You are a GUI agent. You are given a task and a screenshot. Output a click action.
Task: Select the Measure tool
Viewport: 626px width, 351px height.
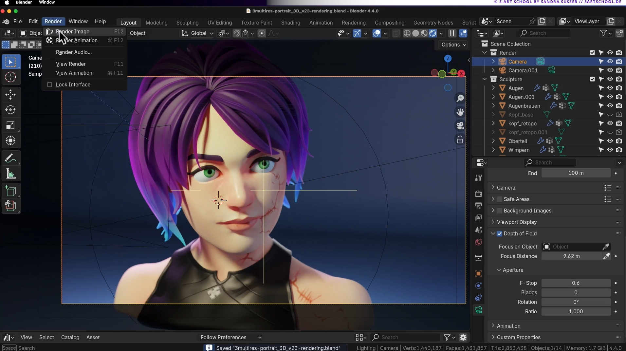point(10,174)
